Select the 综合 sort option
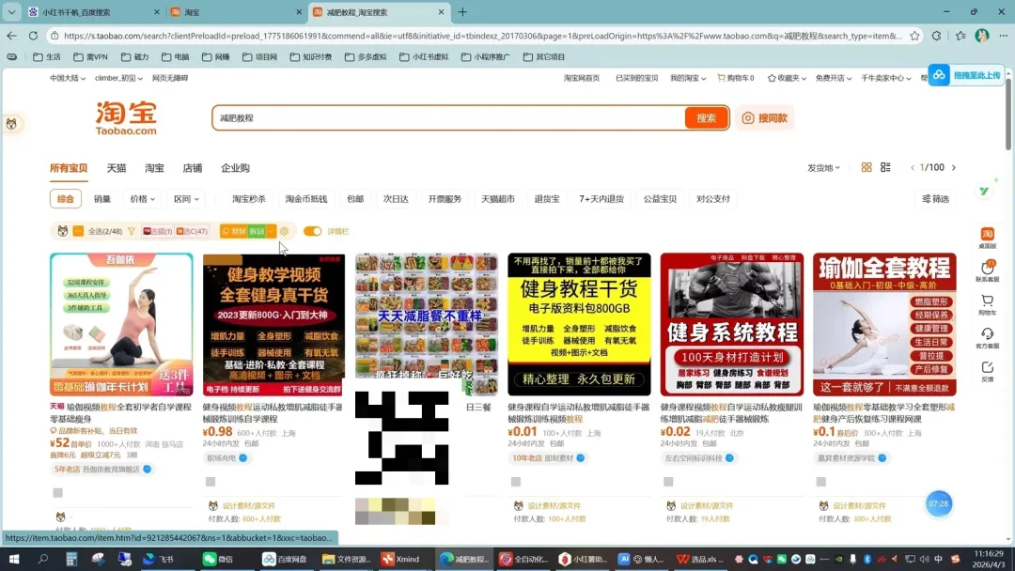This screenshot has width=1015, height=571. [x=66, y=199]
